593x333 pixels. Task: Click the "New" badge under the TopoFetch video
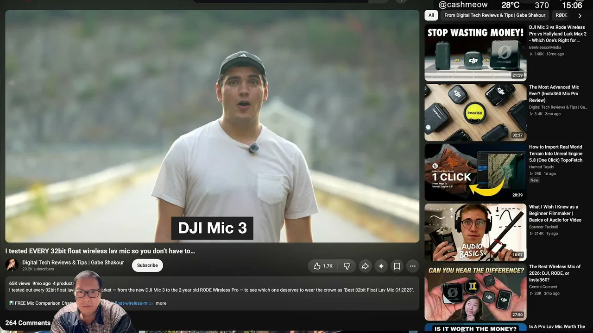click(x=534, y=180)
